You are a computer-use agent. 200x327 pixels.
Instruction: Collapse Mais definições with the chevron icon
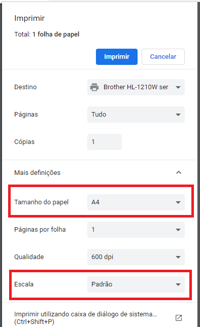click(x=179, y=172)
